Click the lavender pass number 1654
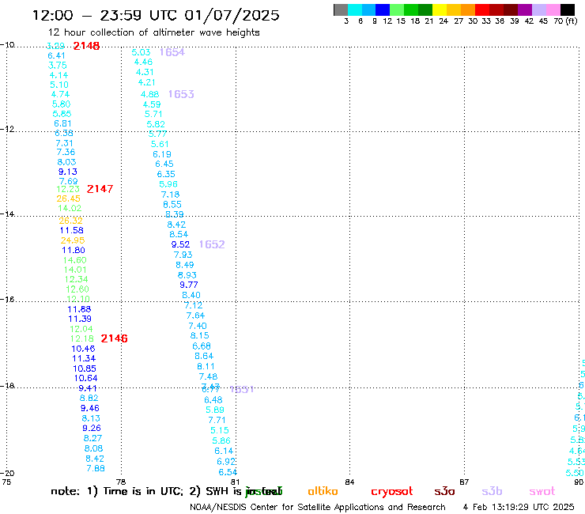Image resolution: width=585 pixels, height=514 pixels. [172, 52]
